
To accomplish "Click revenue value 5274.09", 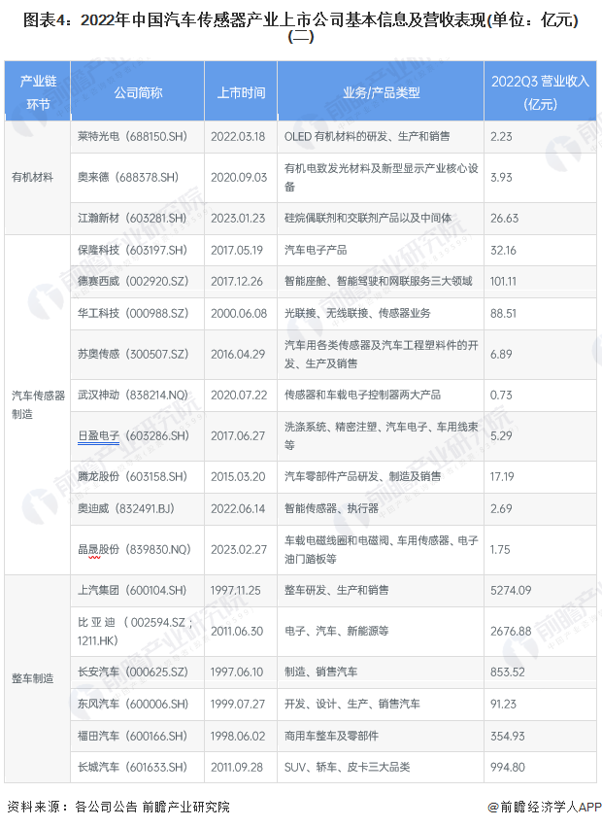I will click(x=511, y=591).
